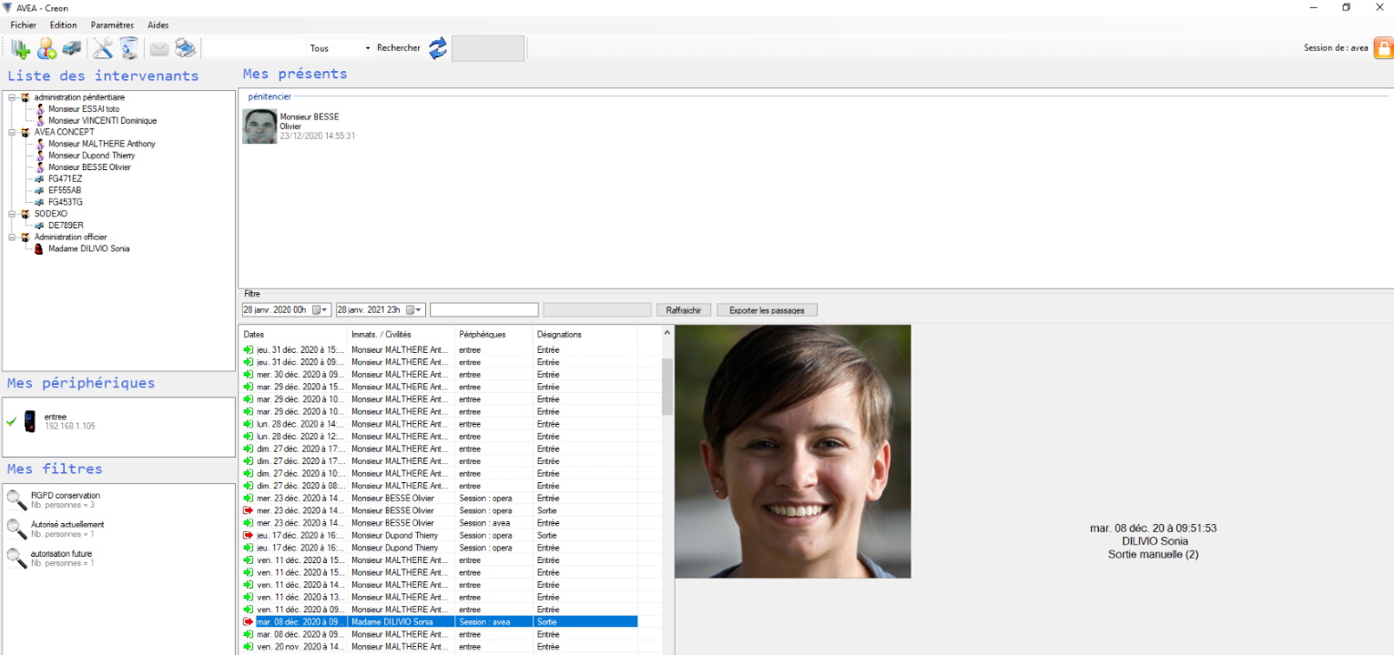Open the end date 28 janv. 2021 picker dropdown
The height and width of the screenshot is (655, 1394).
coord(414,310)
